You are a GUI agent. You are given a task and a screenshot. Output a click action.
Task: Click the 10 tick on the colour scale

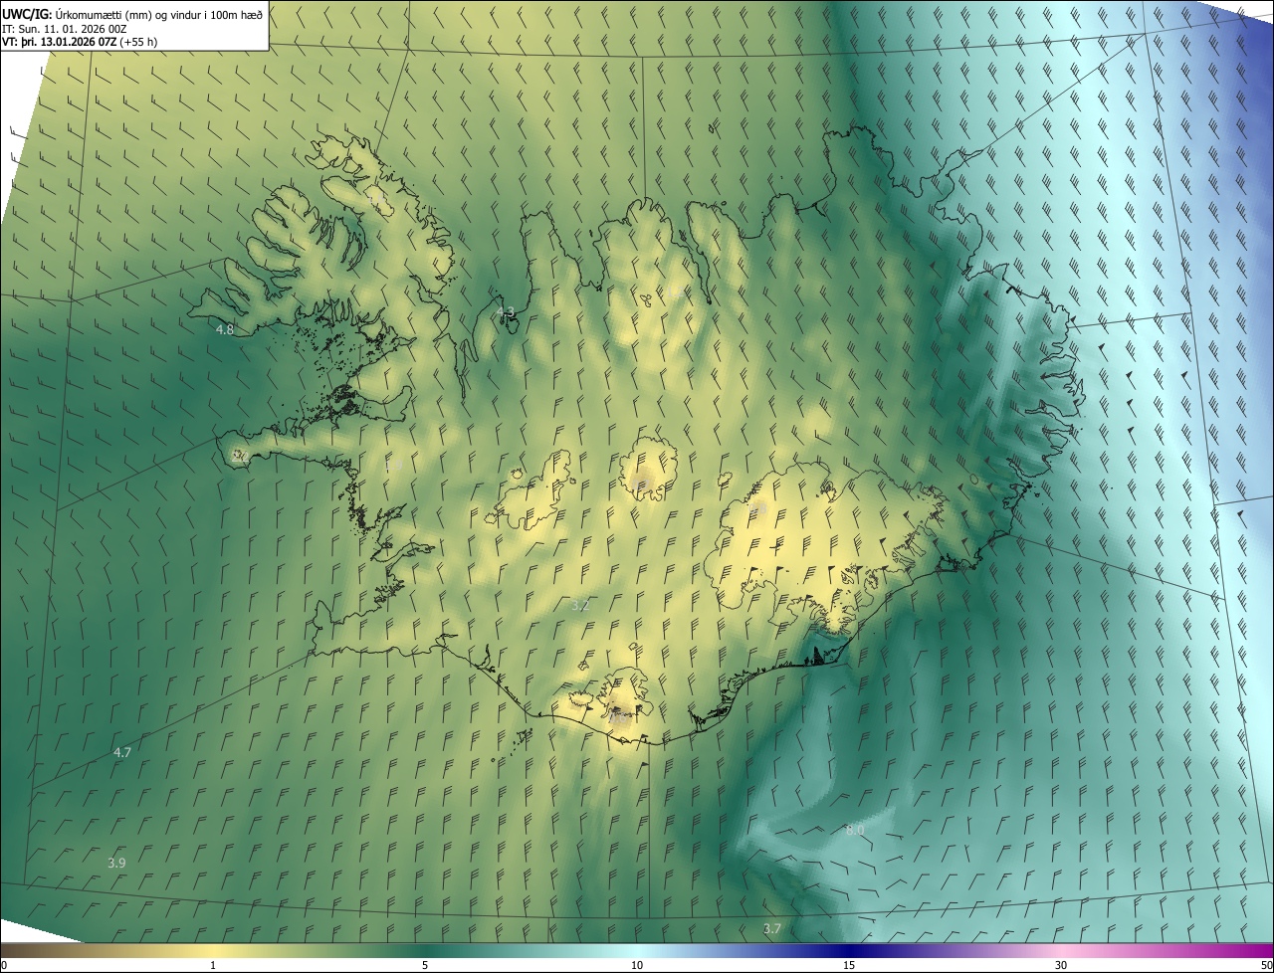pos(637,965)
